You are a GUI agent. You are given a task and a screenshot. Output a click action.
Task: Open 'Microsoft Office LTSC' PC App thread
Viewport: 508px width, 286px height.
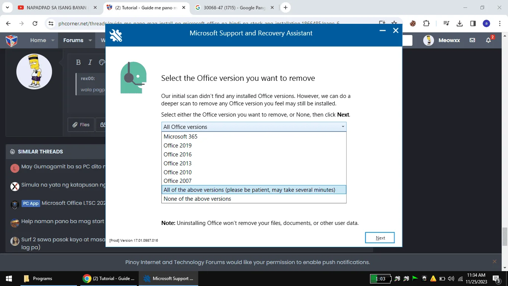tap(74, 203)
